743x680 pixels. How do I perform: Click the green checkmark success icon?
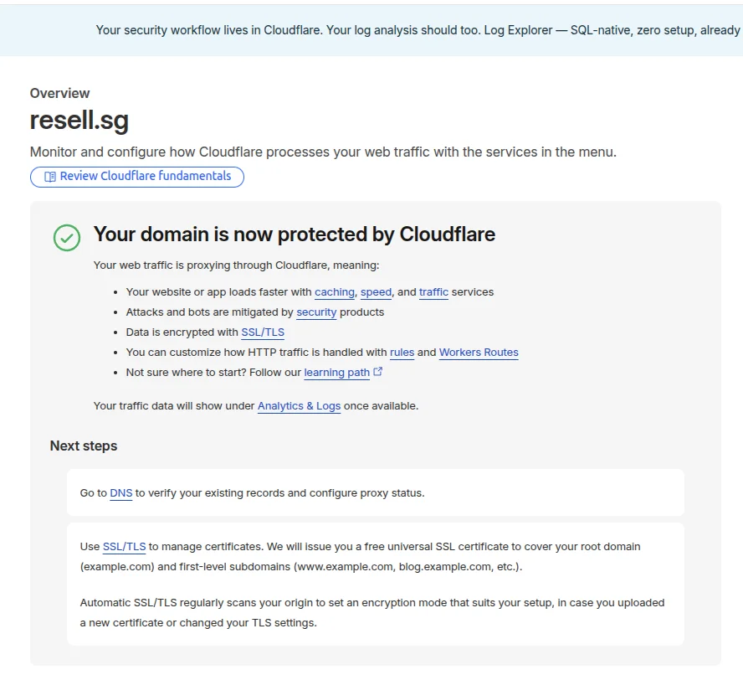[x=66, y=238]
